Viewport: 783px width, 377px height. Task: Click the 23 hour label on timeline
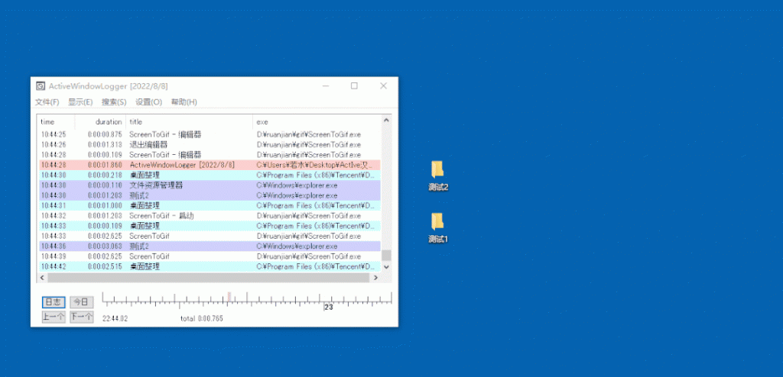click(329, 308)
